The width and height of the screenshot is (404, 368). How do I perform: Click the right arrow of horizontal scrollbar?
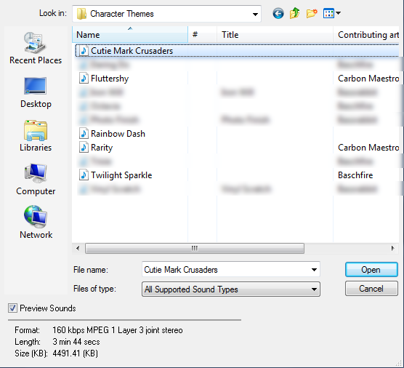point(392,248)
